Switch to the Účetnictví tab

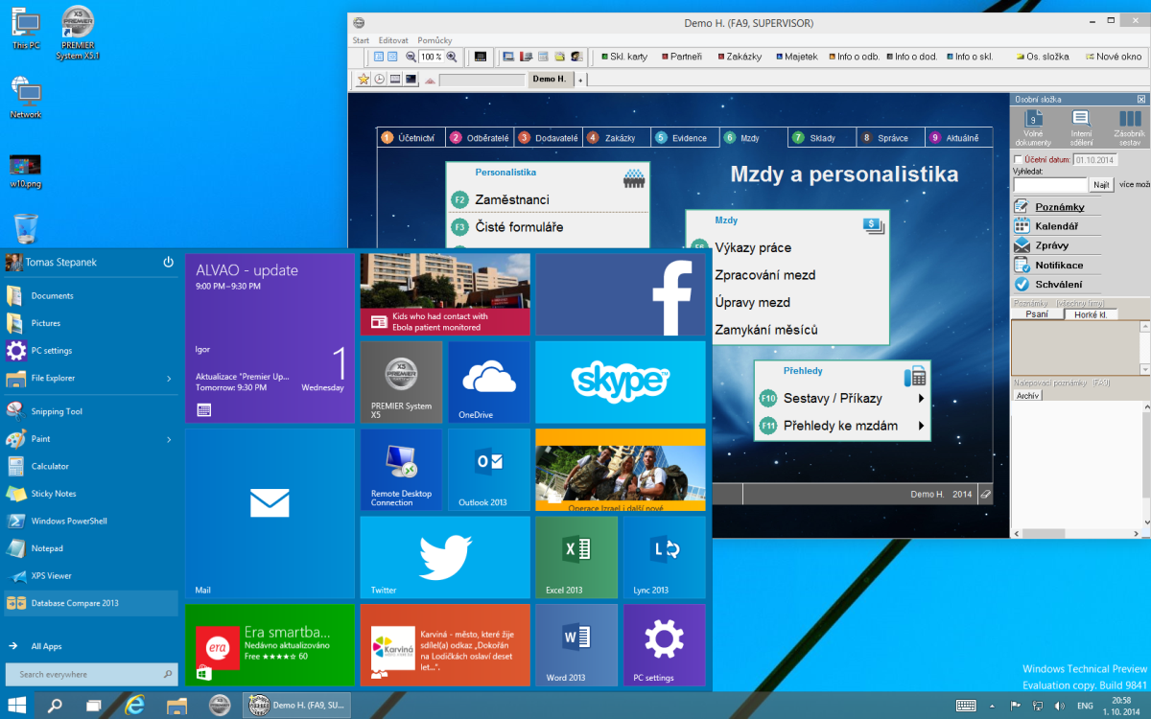tap(411, 138)
